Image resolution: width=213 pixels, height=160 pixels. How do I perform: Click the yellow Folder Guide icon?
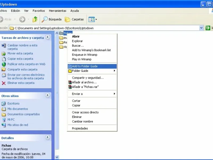pyautogui.click(x=70, y=71)
